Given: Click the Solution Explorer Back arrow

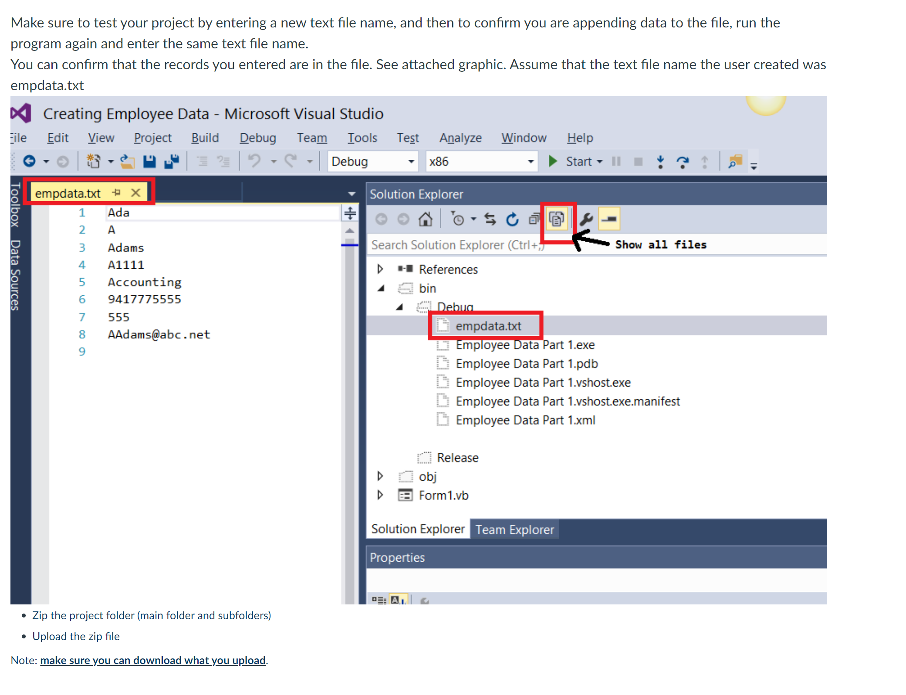Looking at the screenshot, I should [x=381, y=219].
